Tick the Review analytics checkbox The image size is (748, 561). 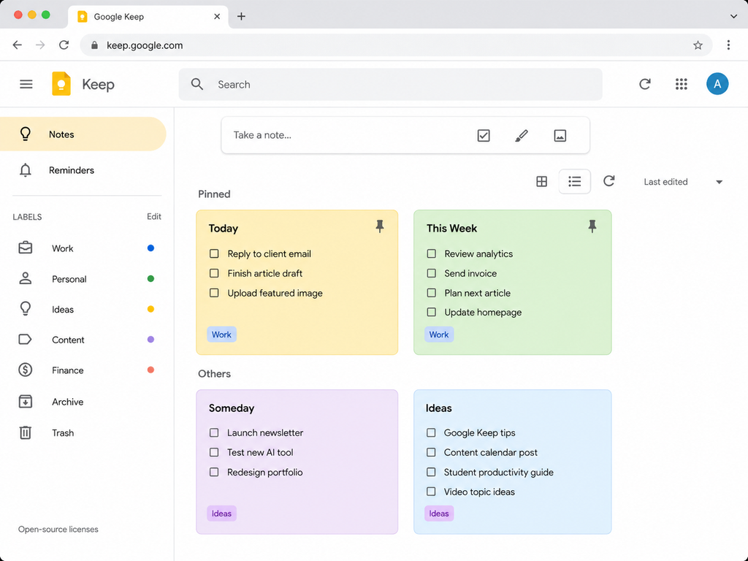click(x=431, y=253)
